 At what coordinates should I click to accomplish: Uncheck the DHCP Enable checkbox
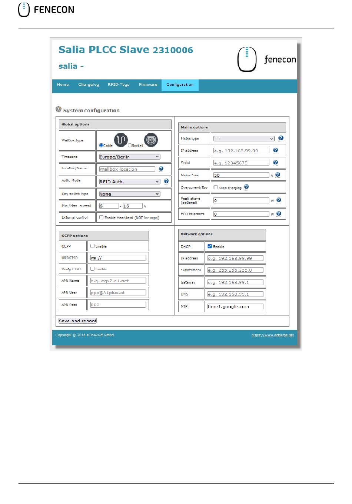pyautogui.click(x=210, y=246)
